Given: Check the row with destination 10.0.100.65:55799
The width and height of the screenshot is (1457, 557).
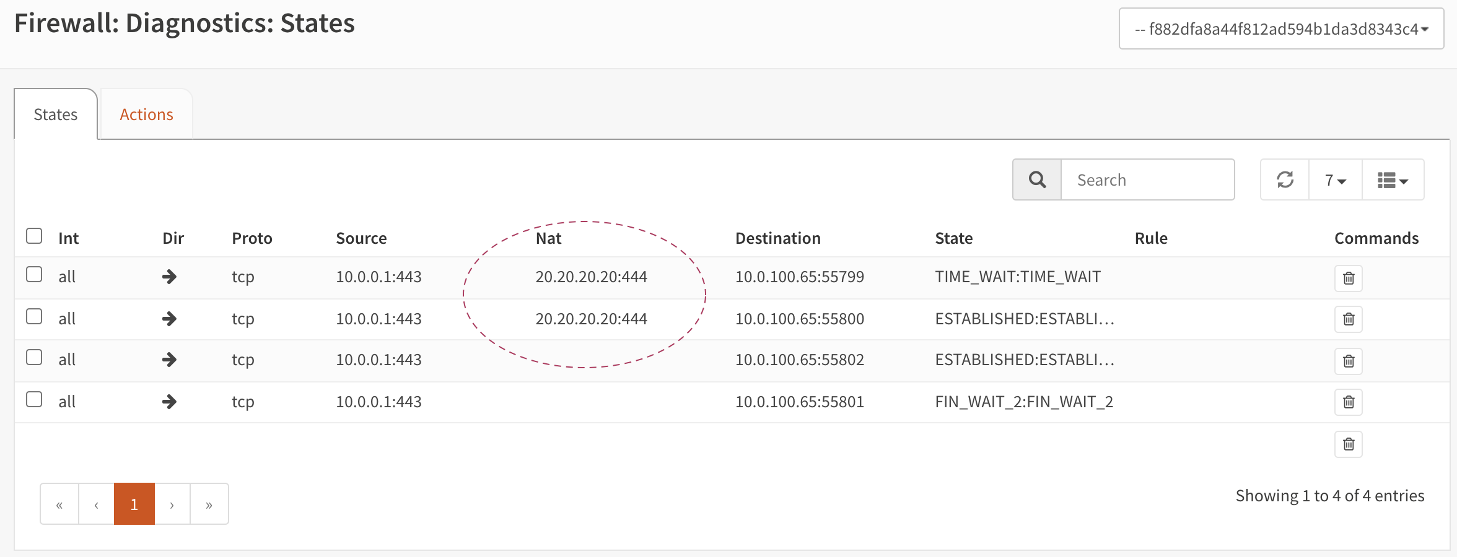Looking at the screenshot, I should (x=34, y=274).
